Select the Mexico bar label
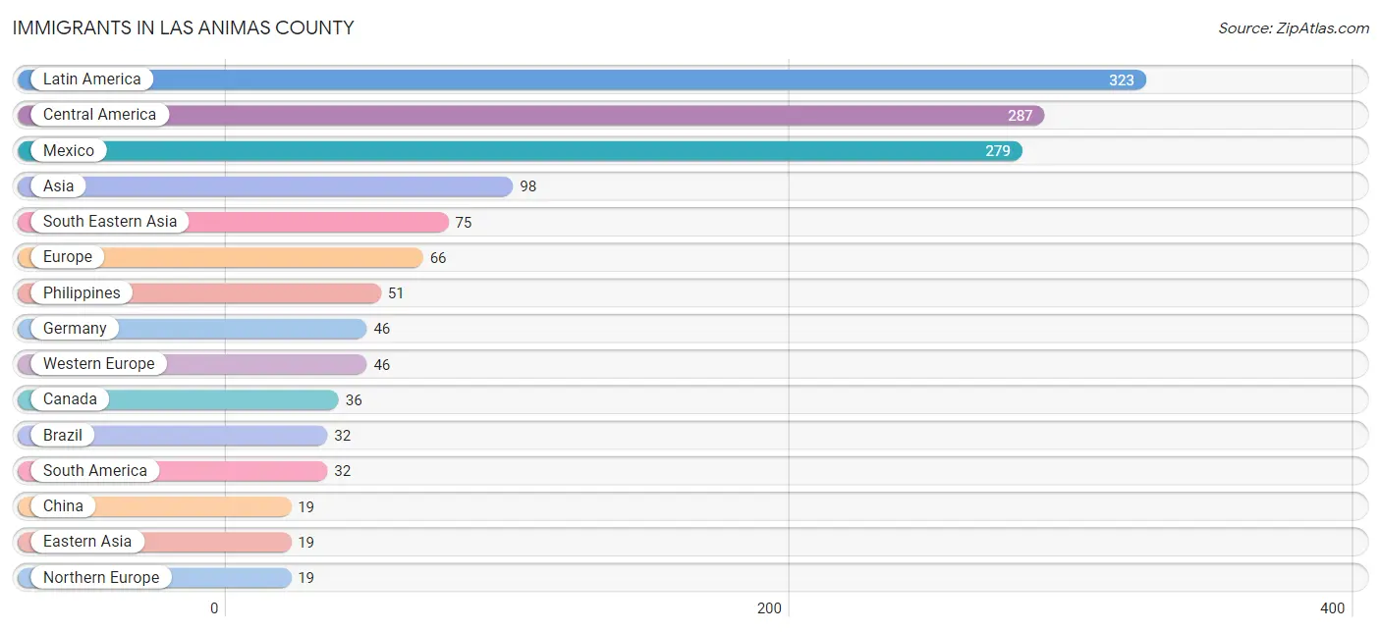Image resolution: width=1381 pixels, height=632 pixels. pos(69,151)
